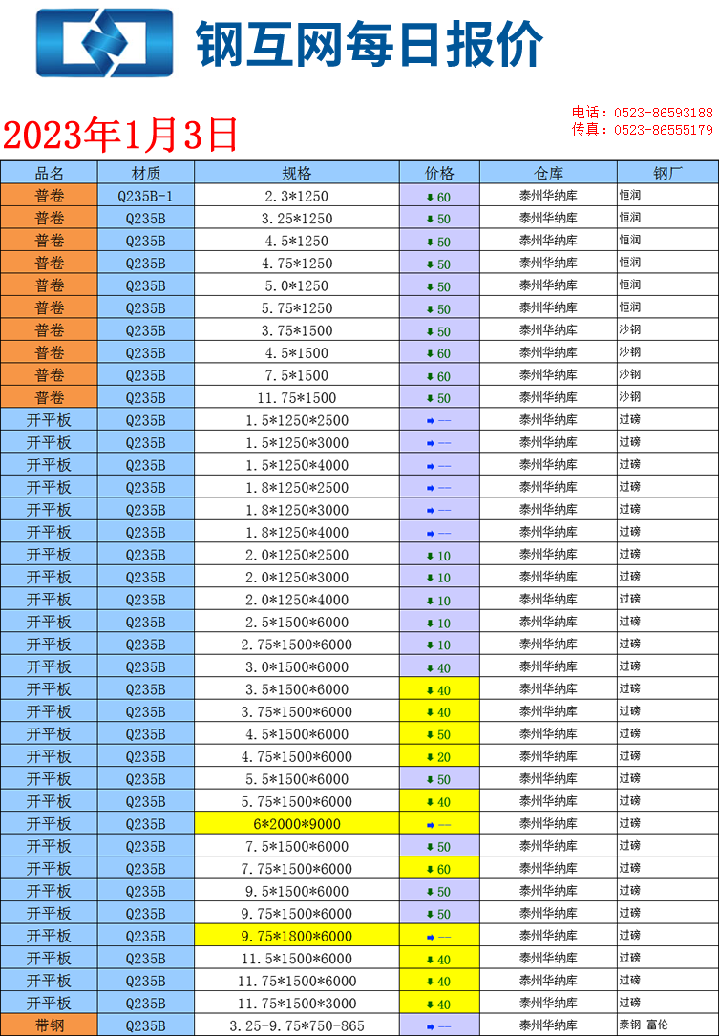The height and width of the screenshot is (1036, 719).
Task: Click the down arrow in the 11.75*1500*6000 price cell
Action: [430, 982]
